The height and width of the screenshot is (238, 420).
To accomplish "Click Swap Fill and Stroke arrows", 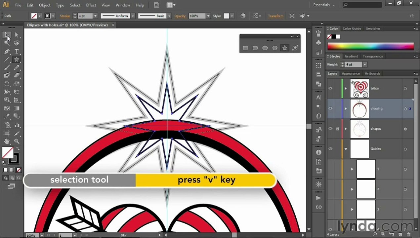I will 18,149.
